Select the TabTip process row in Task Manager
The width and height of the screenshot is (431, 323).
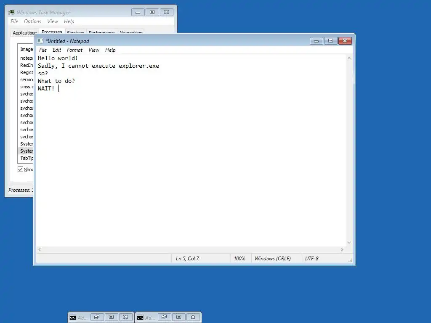click(26, 158)
